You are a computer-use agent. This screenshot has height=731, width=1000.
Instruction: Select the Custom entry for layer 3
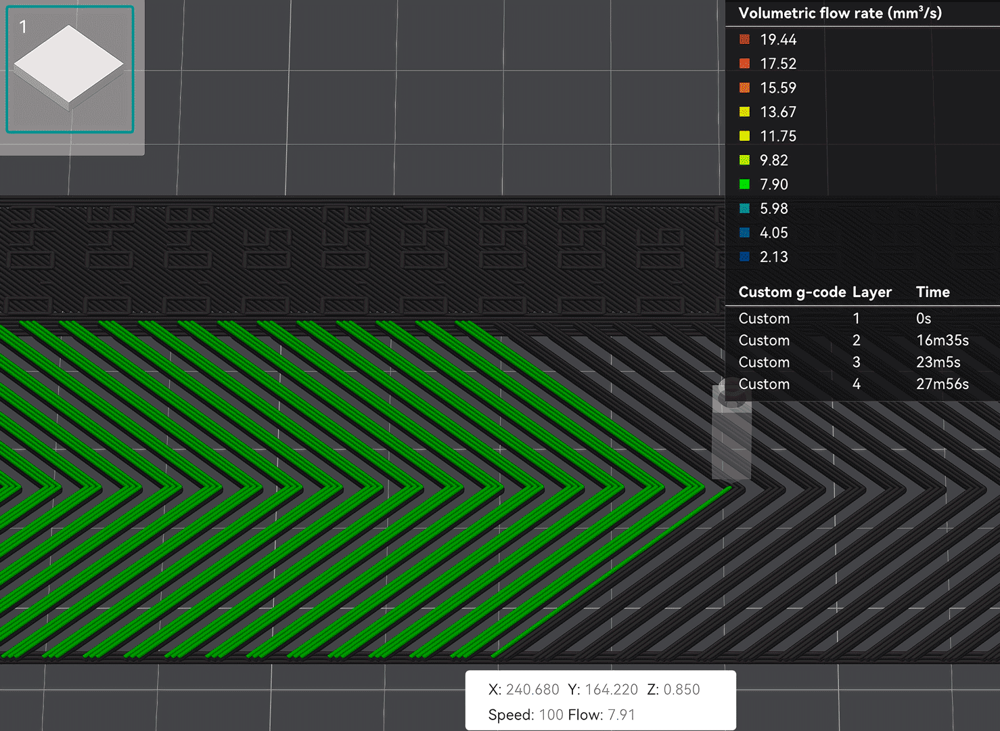pyautogui.click(x=764, y=362)
